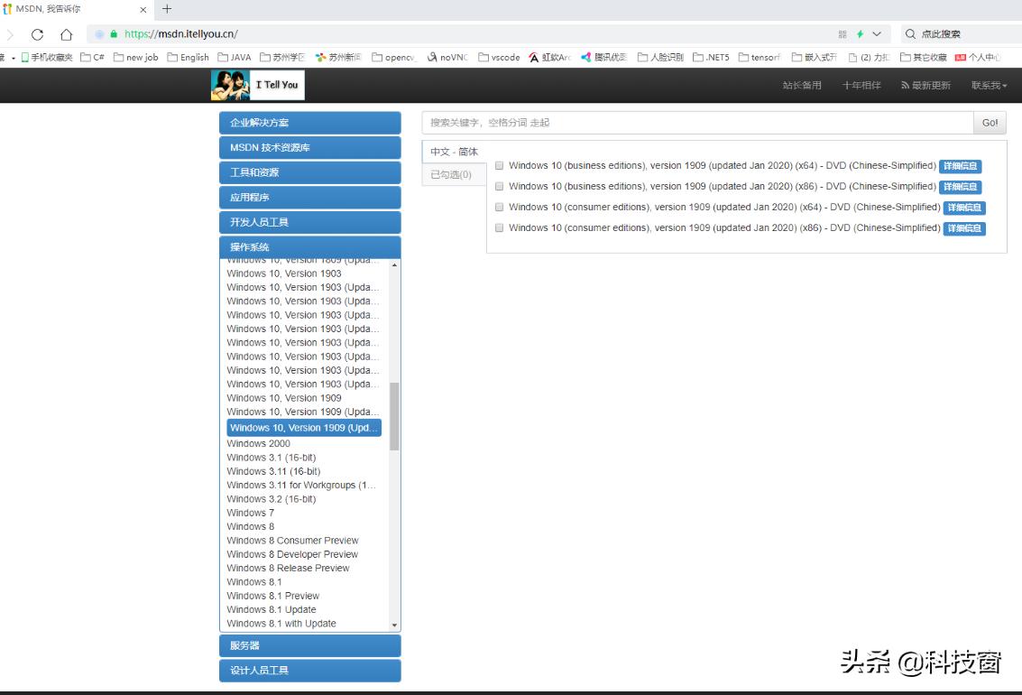Expand the MSDN 技术资源库 category

[x=309, y=147]
